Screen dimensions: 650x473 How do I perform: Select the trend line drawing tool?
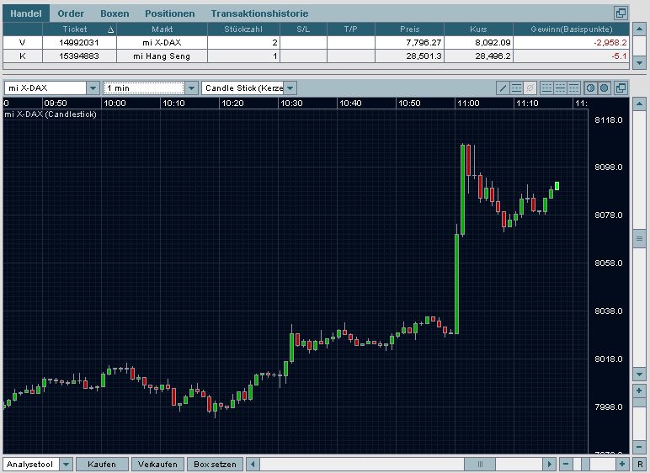[503, 88]
